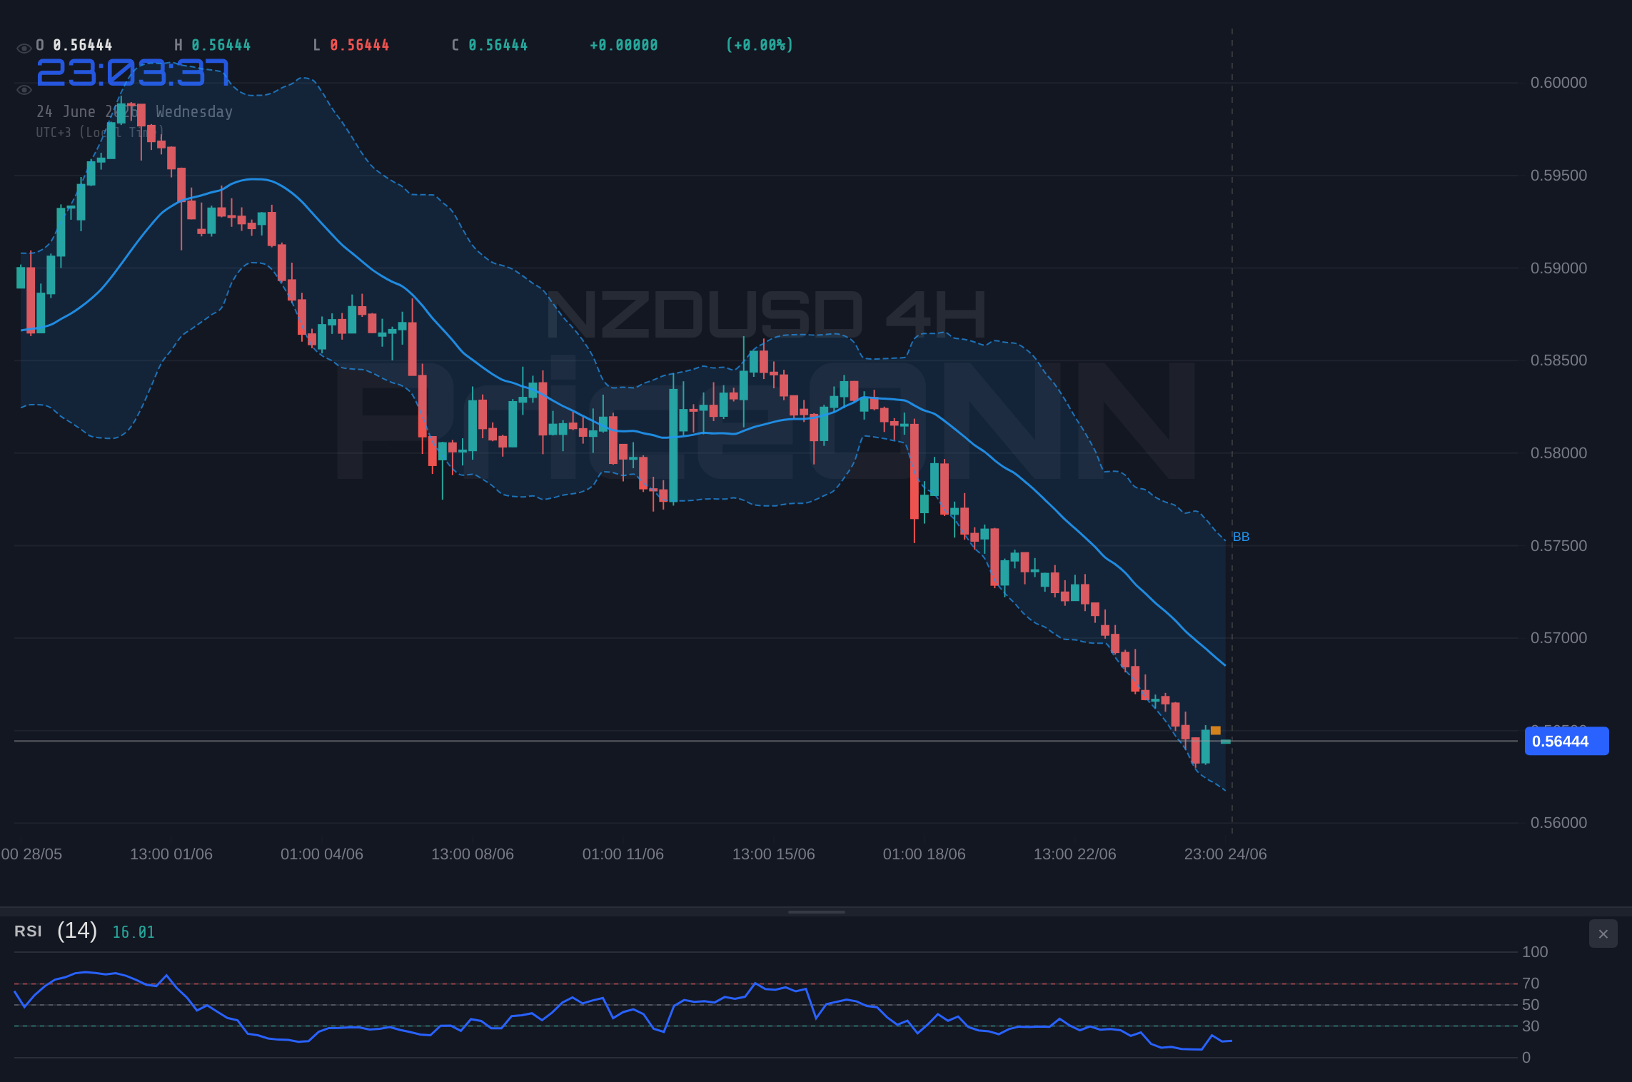
Task: Click the RSI 70 overbought scale label
Action: pyautogui.click(x=1531, y=984)
